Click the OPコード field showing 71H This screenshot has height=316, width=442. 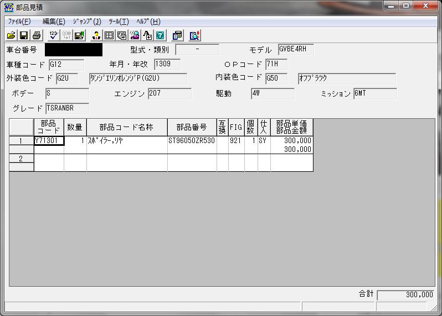[x=276, y=65]
